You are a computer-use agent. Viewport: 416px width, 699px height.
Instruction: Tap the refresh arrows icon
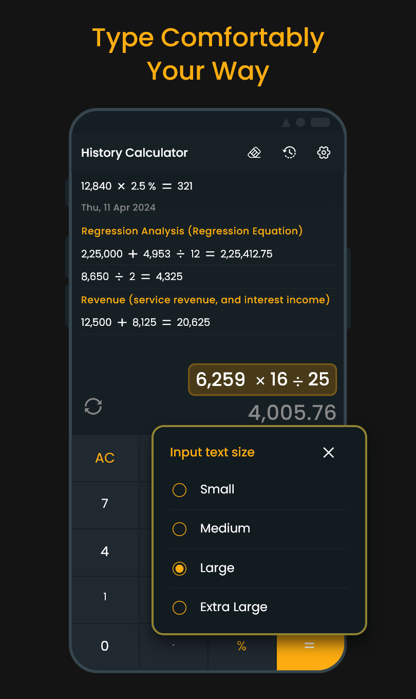point(93,407)
